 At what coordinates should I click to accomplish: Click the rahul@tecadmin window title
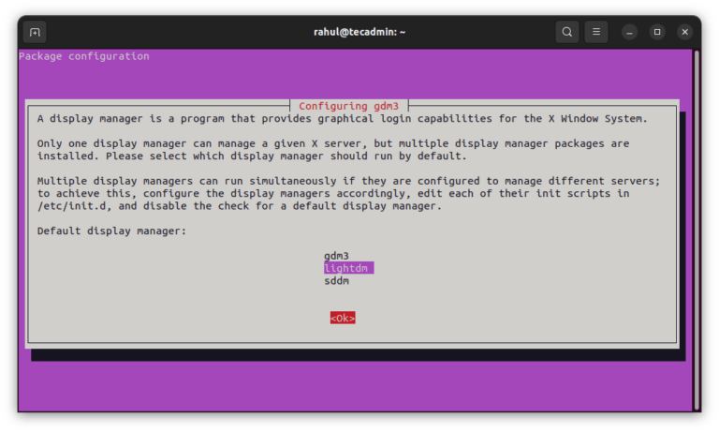[x=359, y=32]
